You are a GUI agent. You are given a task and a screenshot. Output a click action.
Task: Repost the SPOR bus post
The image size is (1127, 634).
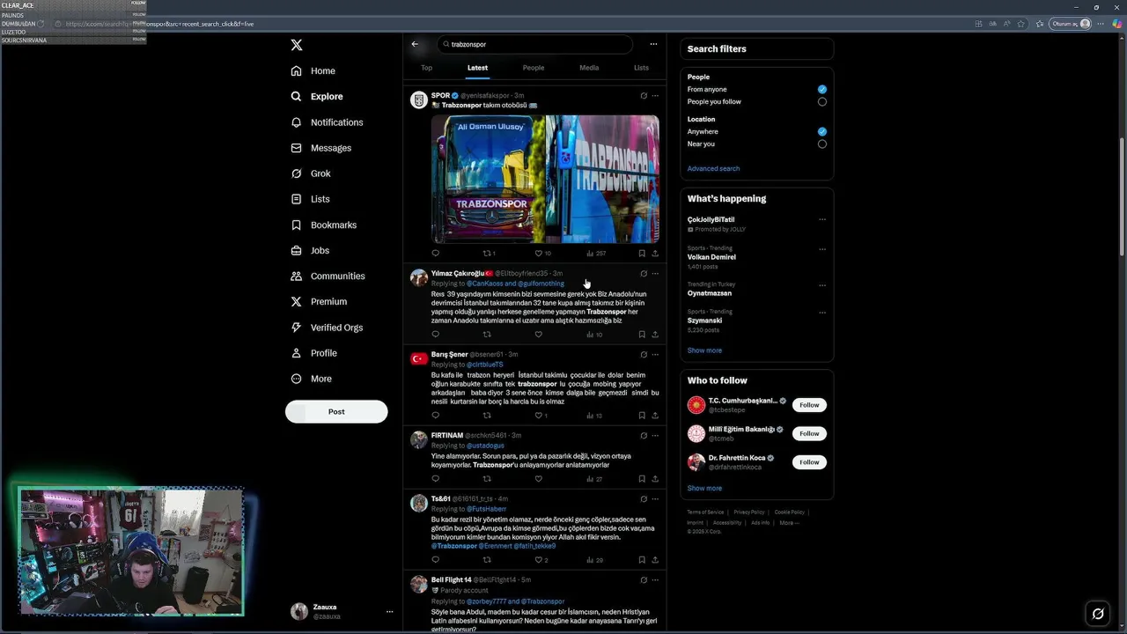point(487,254)
